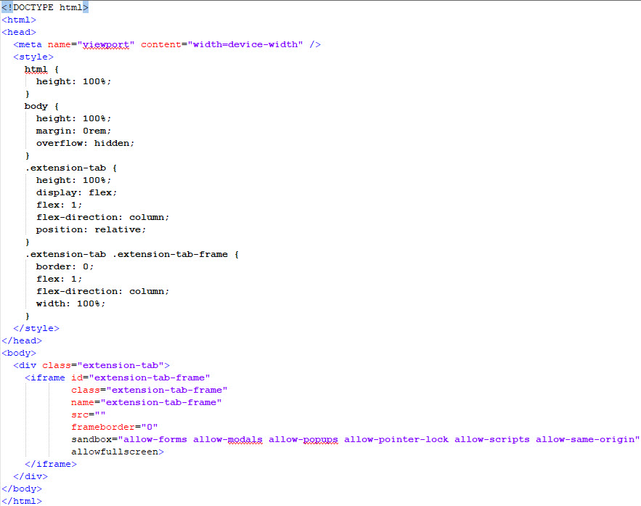Click the iframe id="extension-tab-frame" attribute
Viewport: 641px width, 506px height.
(141, 378)
